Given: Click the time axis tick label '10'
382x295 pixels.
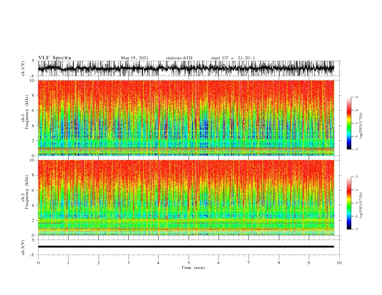Looking at the screenshot, I should coord(339,263).
